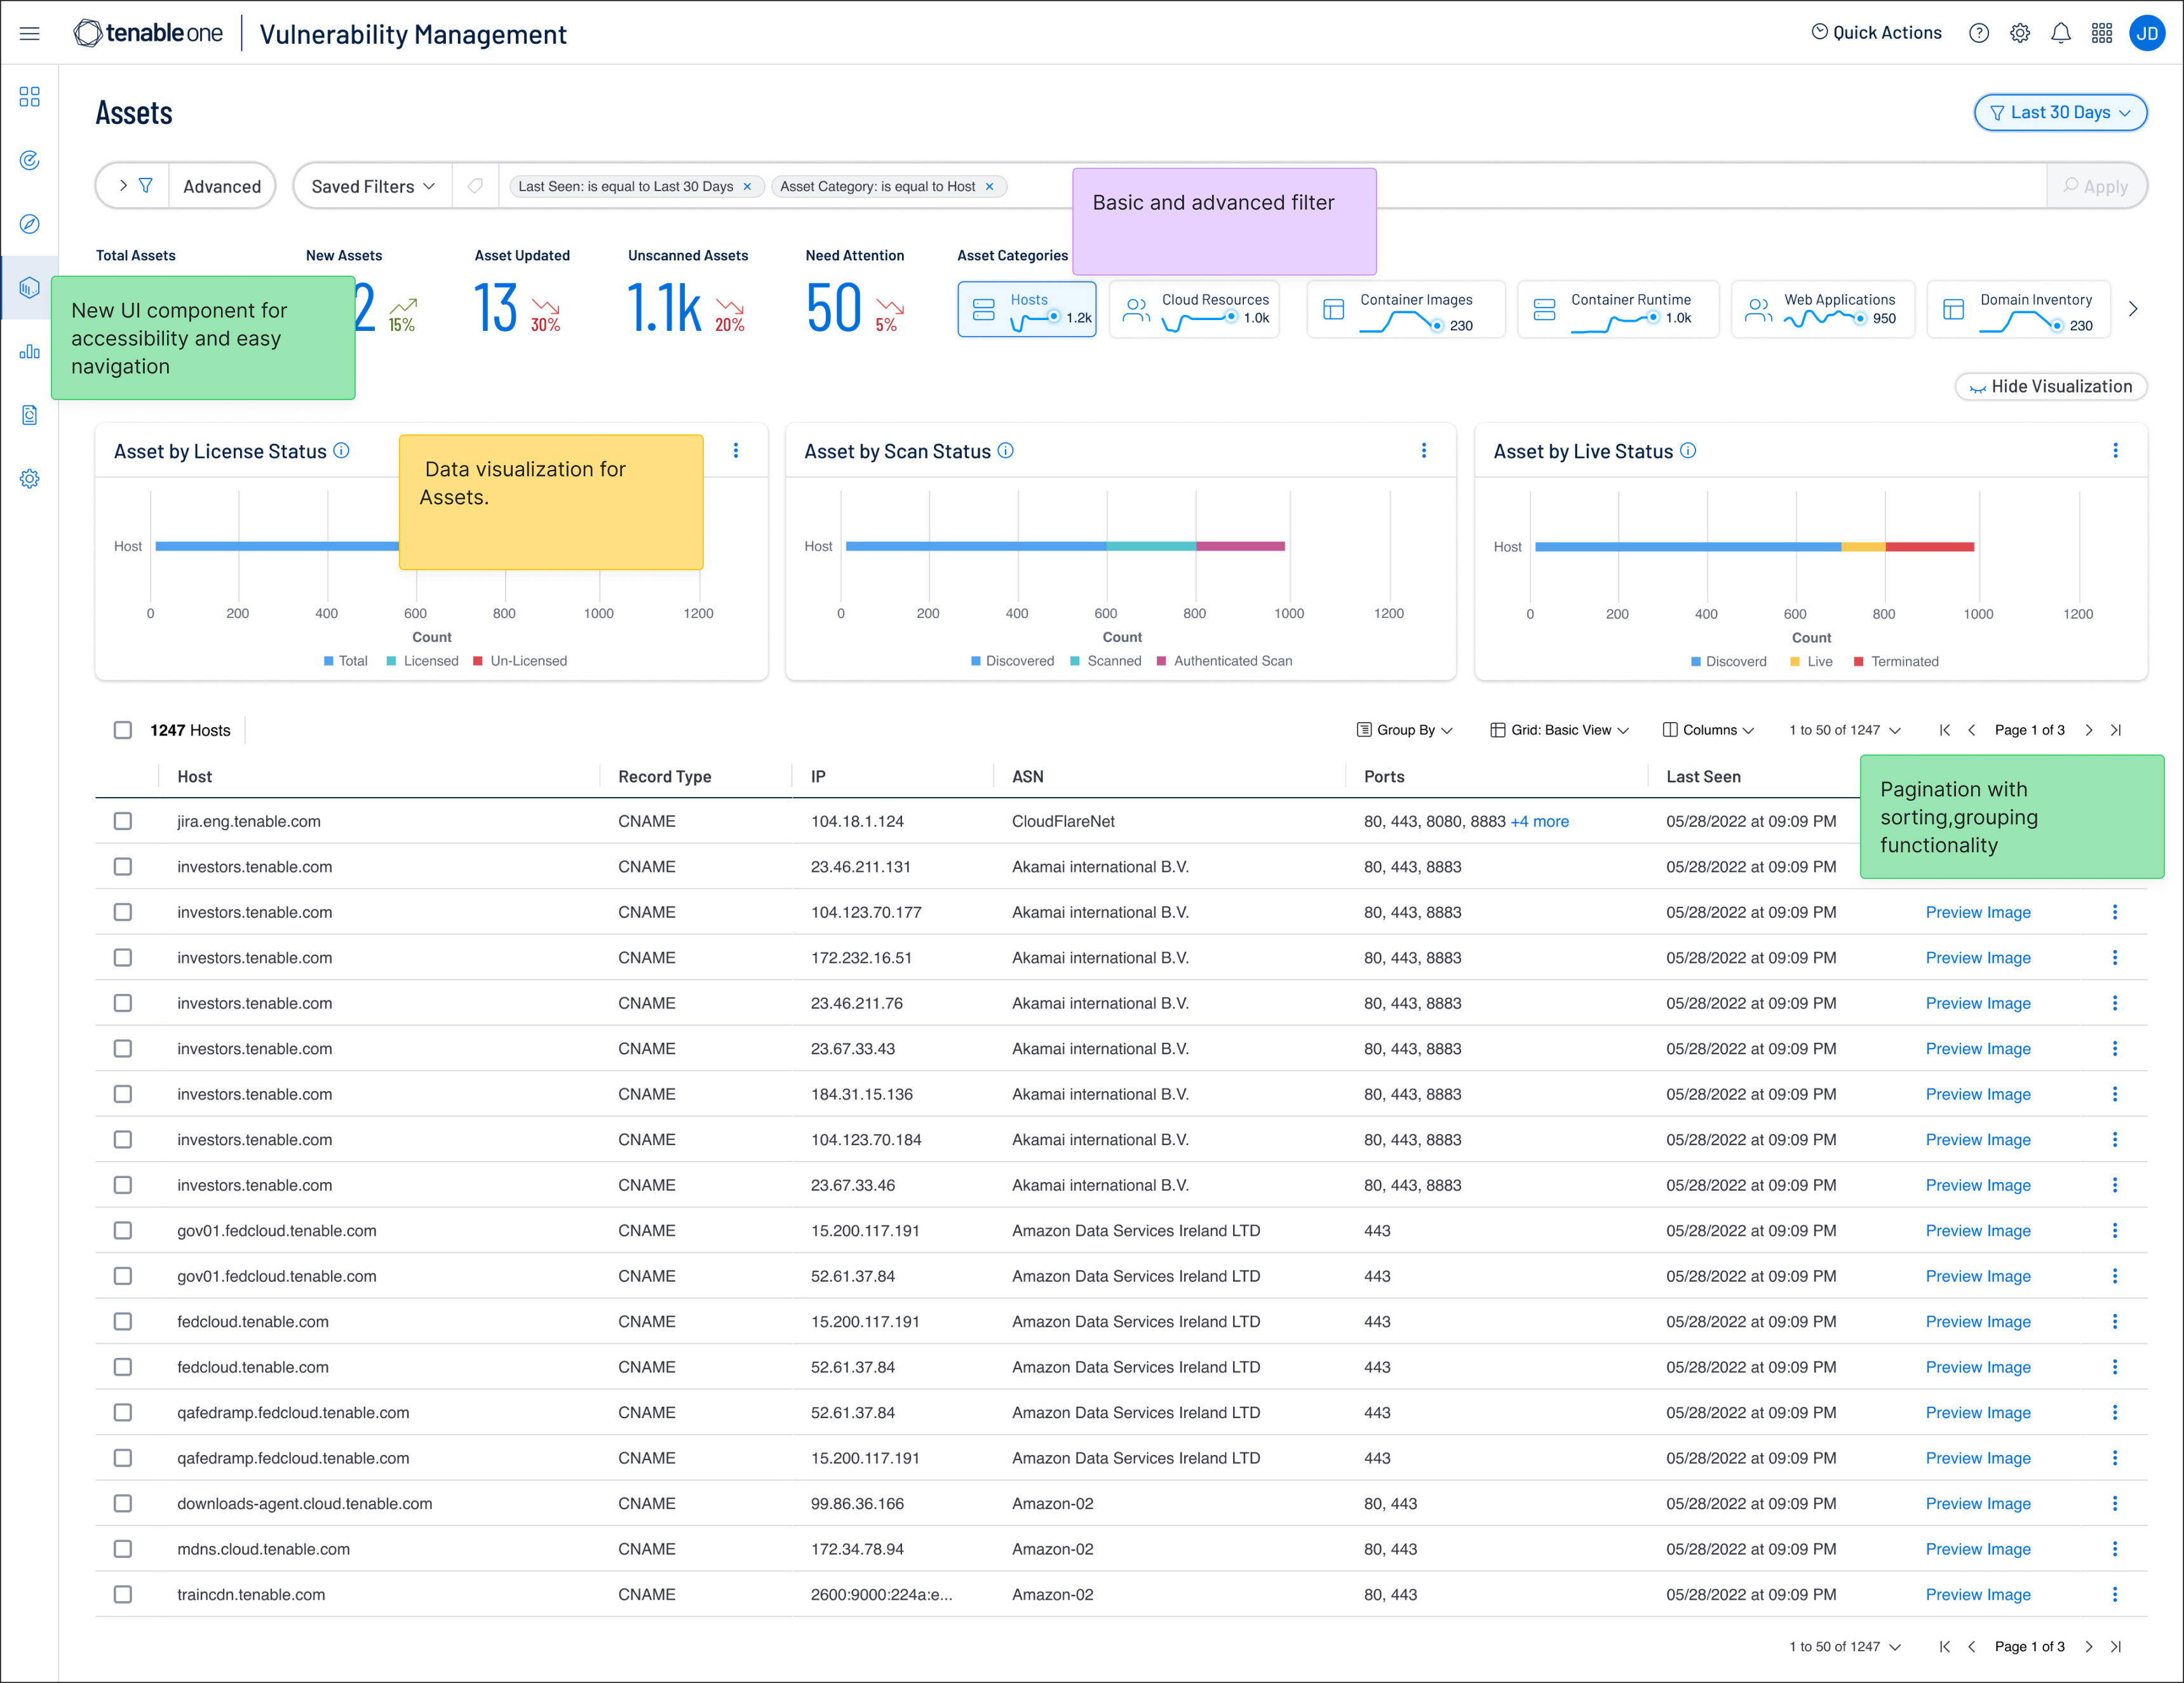
Task: Open top 1 to 50 of 1247 dropdown
Action: click(1845, 730)
